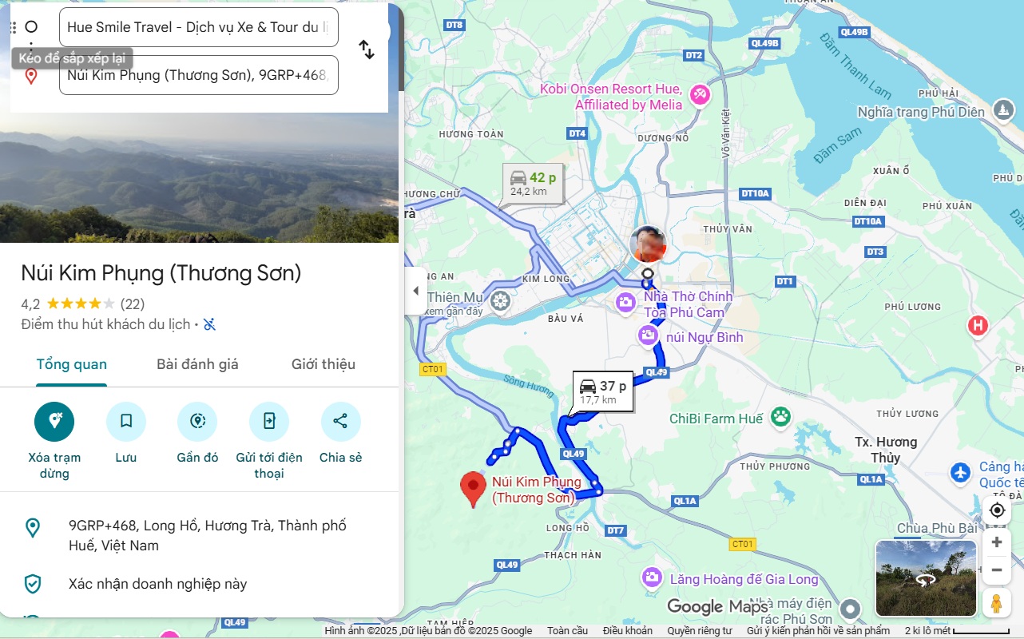
Task: Open the Giới thiệu tab
Action: (x=323, y=364)
